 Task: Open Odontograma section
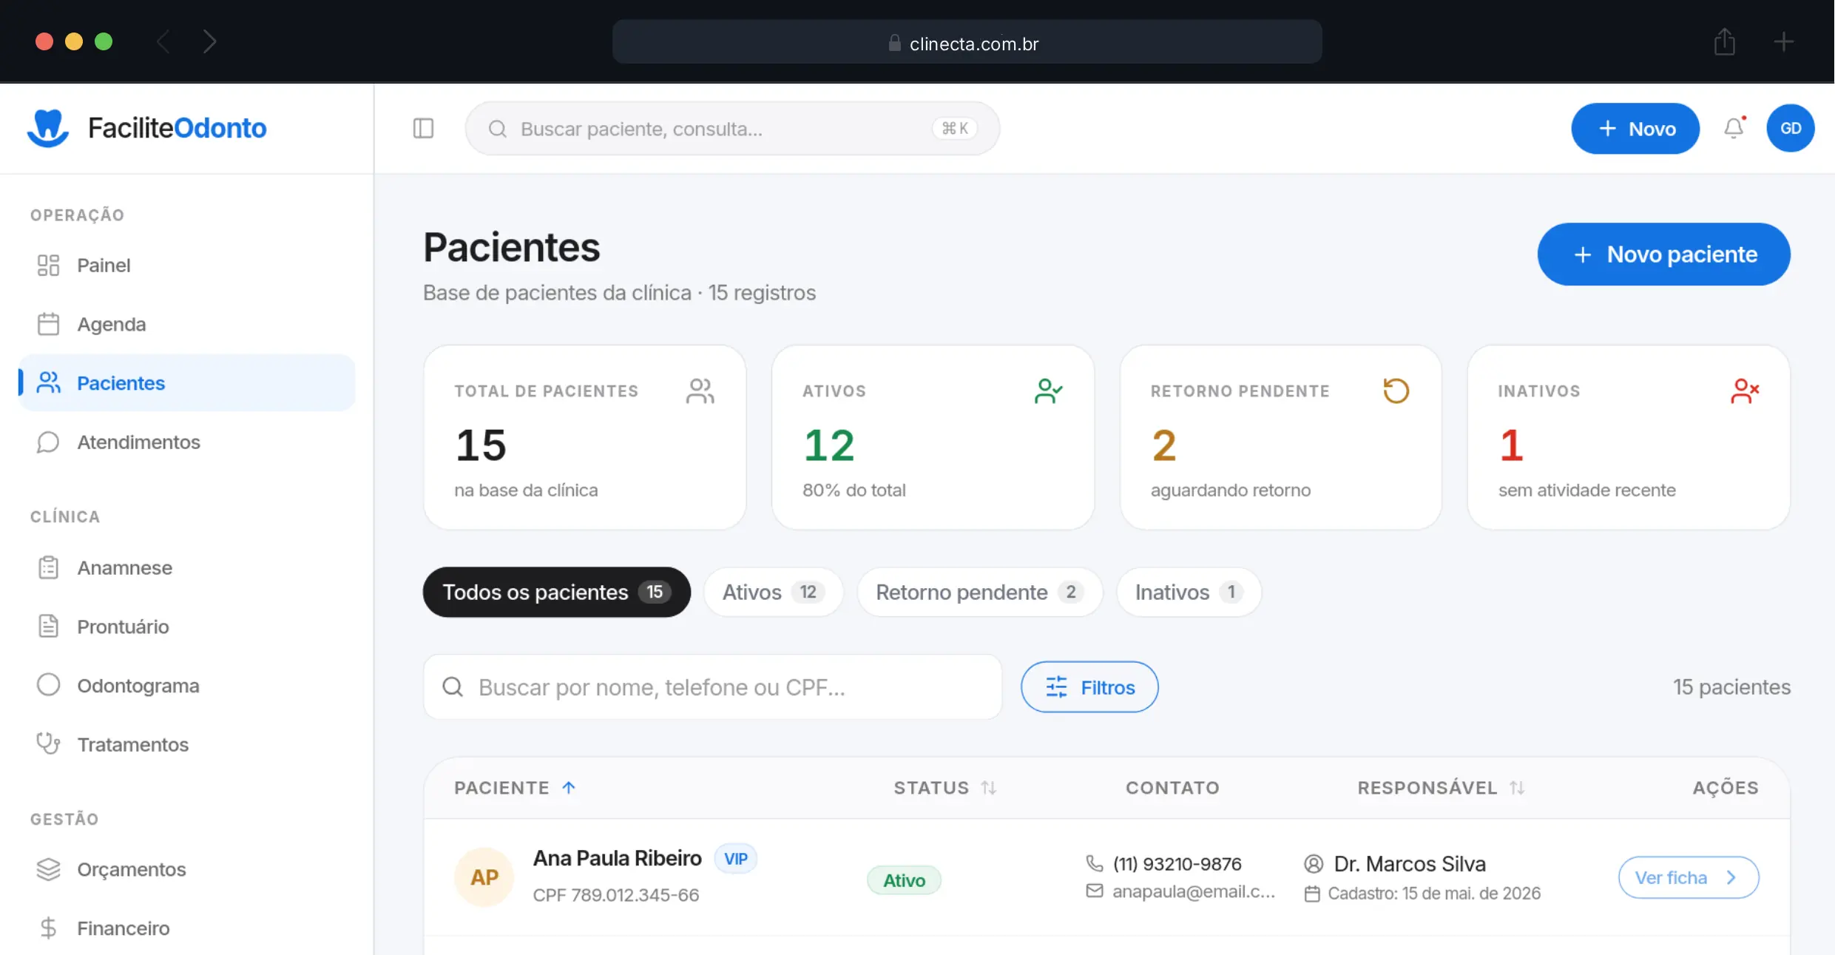(x=187, y=685)
